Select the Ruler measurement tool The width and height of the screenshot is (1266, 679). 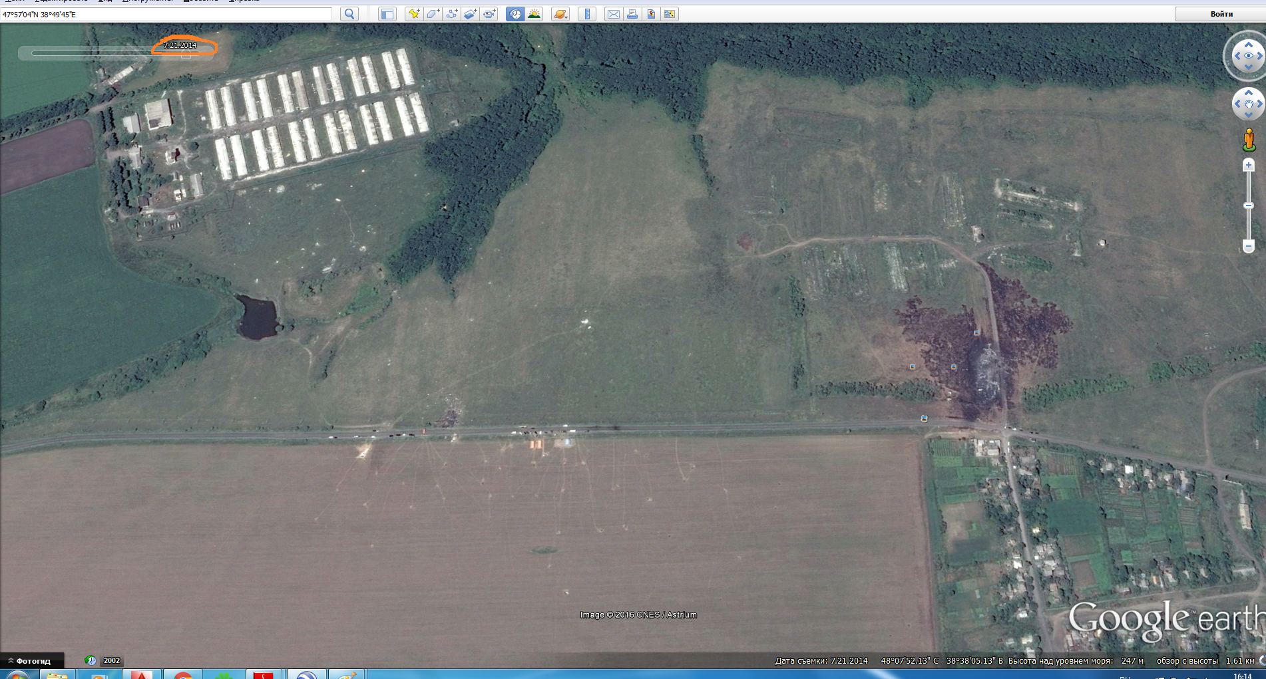click(586, 14)
